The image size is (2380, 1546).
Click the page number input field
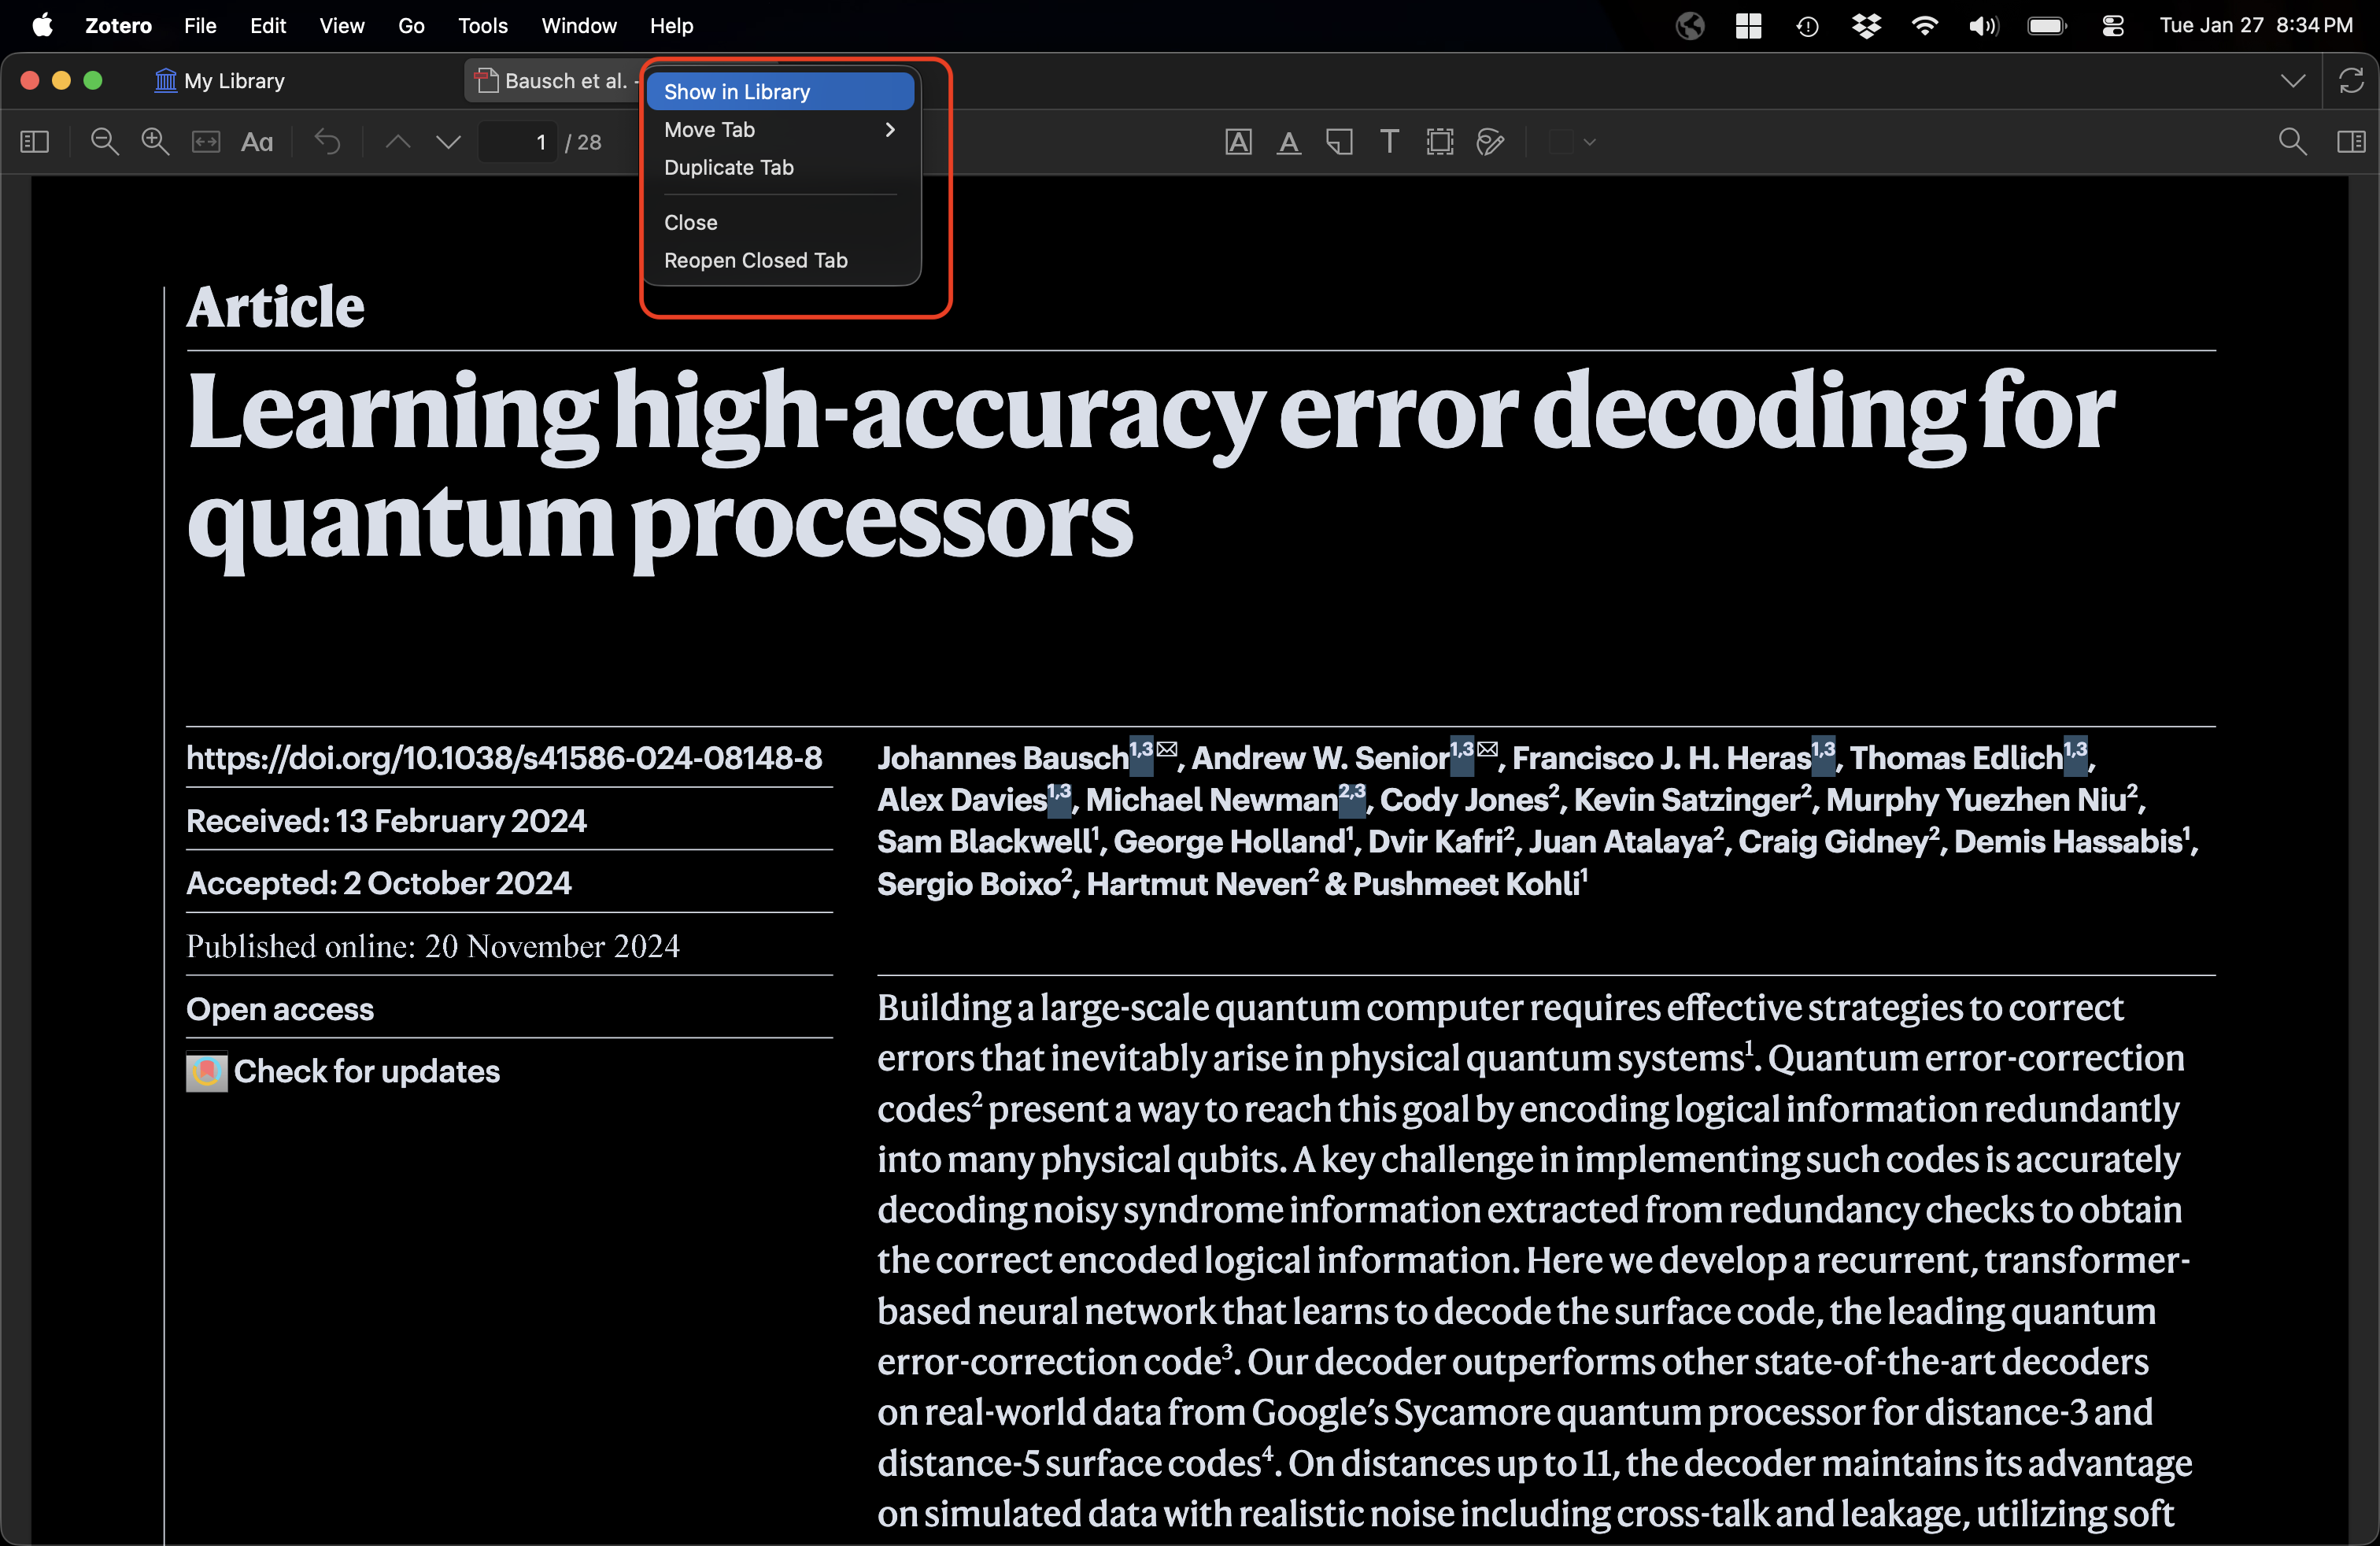coord(517,142)
